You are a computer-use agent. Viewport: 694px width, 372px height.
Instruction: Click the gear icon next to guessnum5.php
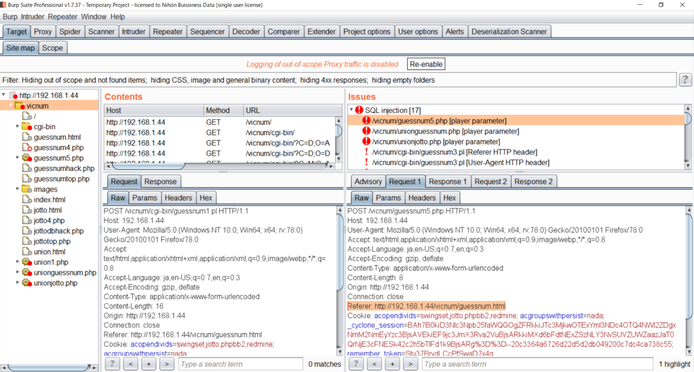[27, 158]
